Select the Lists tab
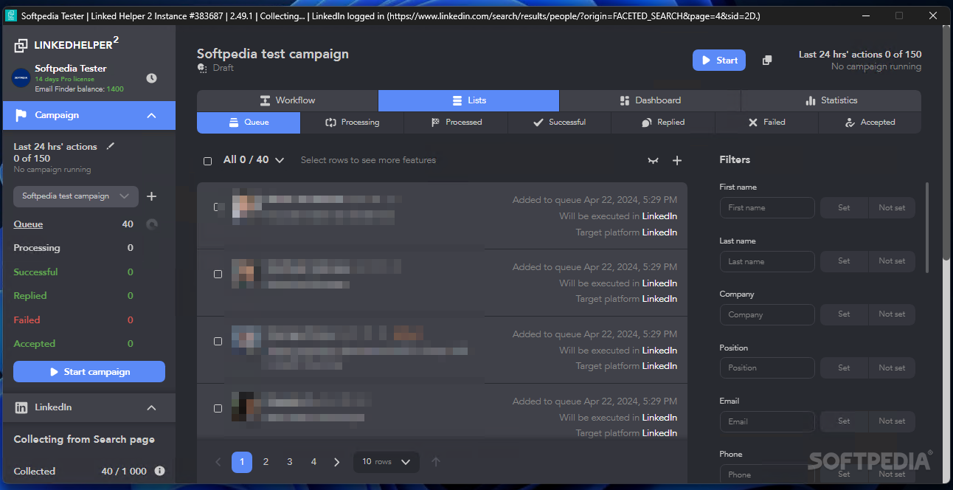Screen dimensions: 953x490 click(468, 100)
